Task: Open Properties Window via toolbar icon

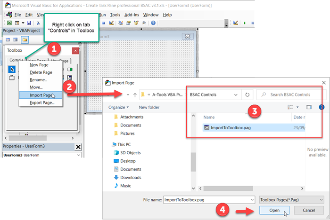Action: click(x=128, y=23)
